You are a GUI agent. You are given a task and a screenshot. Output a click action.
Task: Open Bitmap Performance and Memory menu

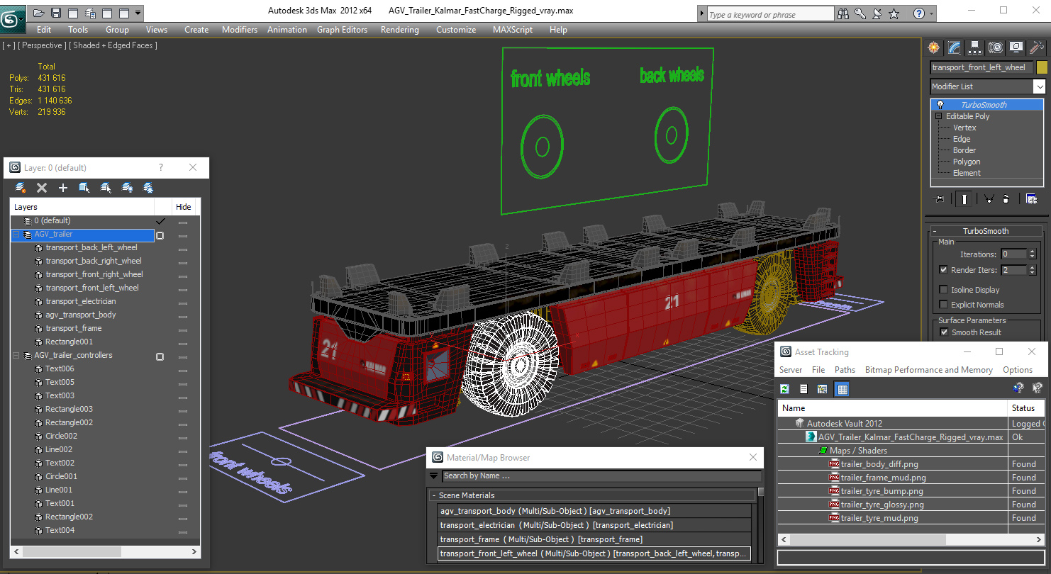coord(929,370)
